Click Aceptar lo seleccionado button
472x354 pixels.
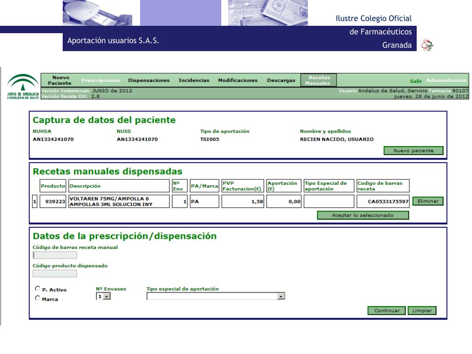(363, 215)
